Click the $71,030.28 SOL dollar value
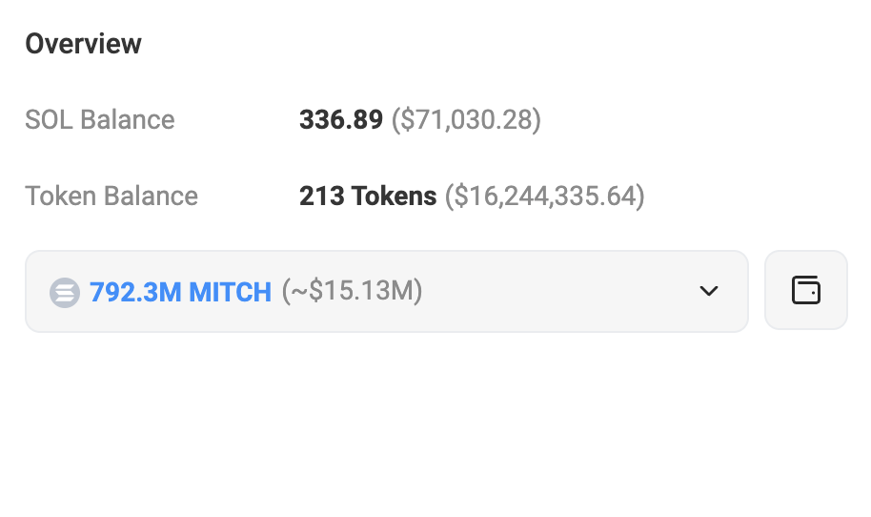 [x=466, y=120]
